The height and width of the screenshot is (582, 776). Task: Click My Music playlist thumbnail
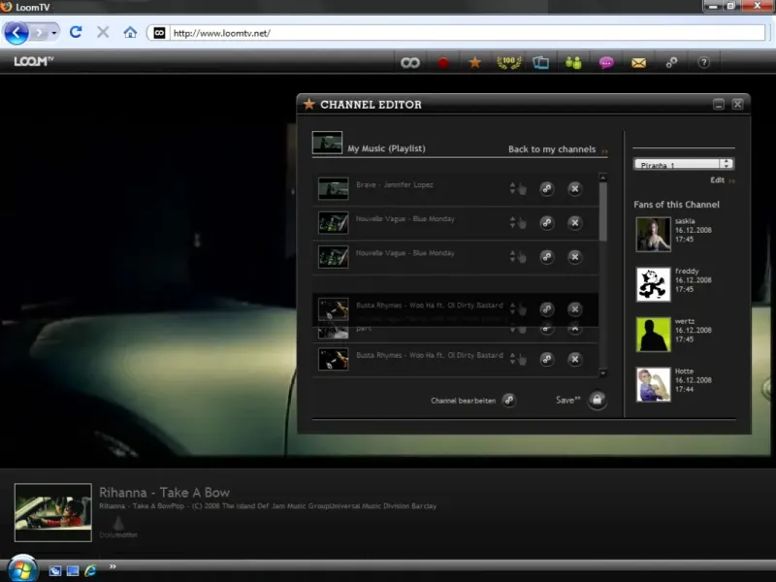(x=327, y=143)
